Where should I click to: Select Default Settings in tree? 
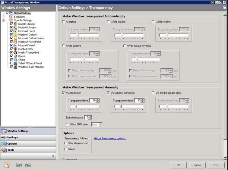(x=22, y=13)
